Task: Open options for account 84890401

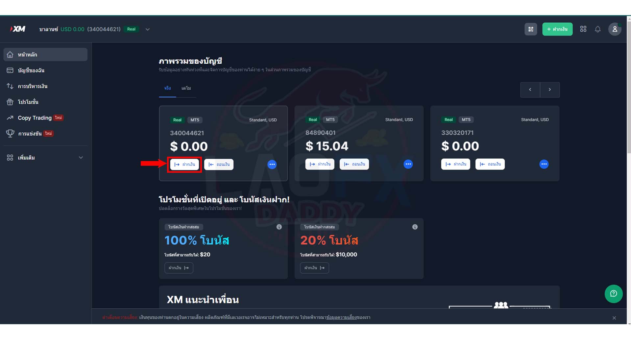Action: pyautogui.click(x=408, y=164)
